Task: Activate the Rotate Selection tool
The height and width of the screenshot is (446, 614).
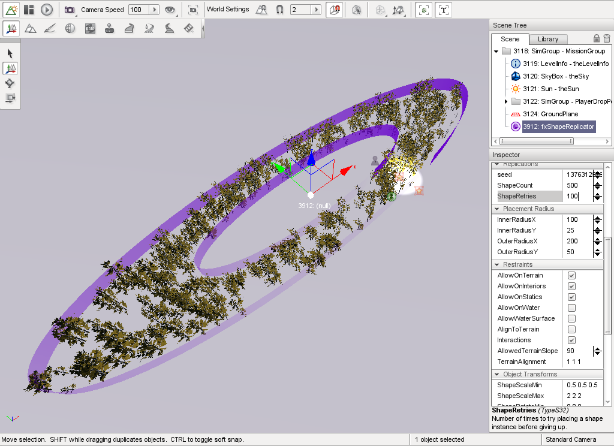Action: pyautogui.click(x=10, y=83)
